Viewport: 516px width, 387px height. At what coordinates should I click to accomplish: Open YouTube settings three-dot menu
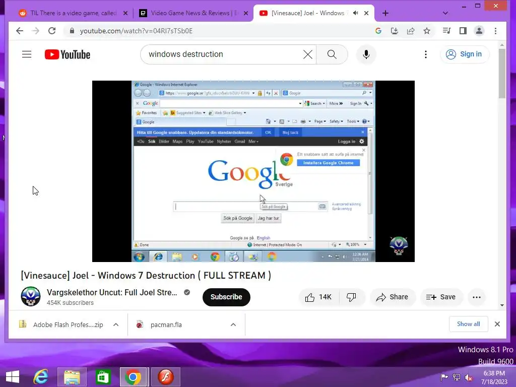[426, 54]
